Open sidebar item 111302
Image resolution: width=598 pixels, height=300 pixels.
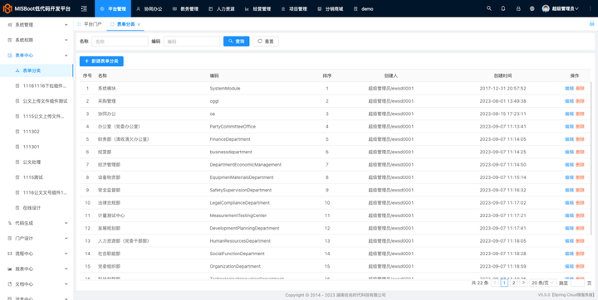tap(37, 131)
